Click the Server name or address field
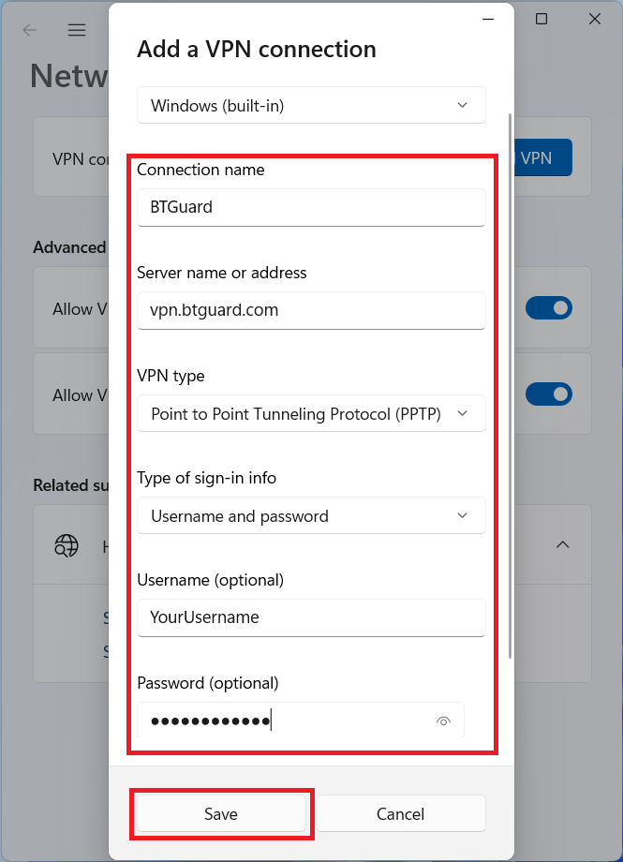The width and height of the screenshot is (623, 862). (x=311, y=310)
